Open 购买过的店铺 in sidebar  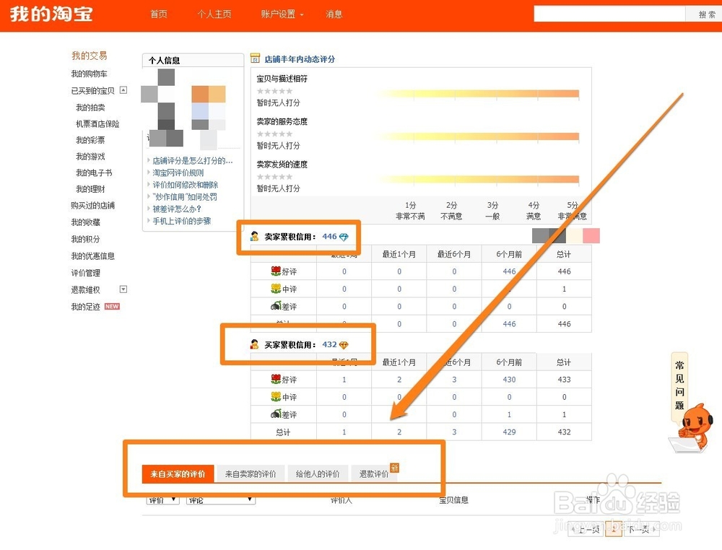pyautogui.click(x=93, y=205)
